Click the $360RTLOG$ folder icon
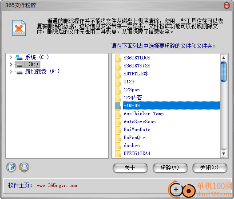The height and width of the screenshot is (199, 234). (118, 58)
